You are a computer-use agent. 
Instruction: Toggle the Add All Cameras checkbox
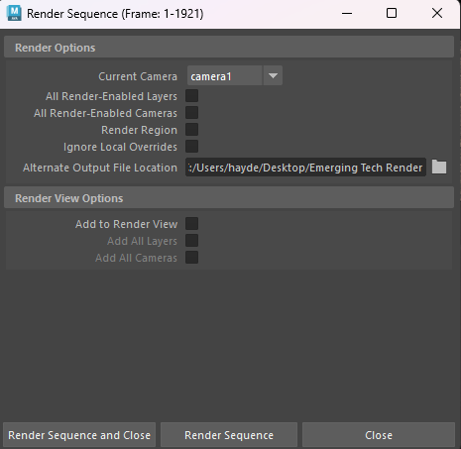coord(191,258)
